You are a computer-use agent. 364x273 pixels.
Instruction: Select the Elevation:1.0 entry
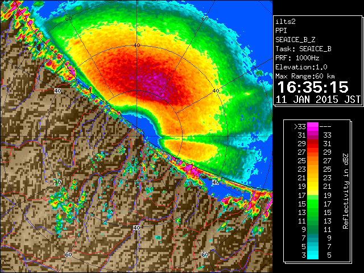(x=301, y=67)
